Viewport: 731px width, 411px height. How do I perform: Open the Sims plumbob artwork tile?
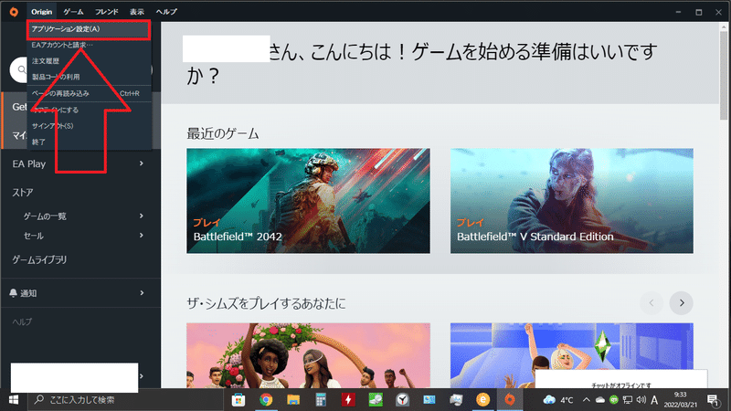tap(572, 355)
